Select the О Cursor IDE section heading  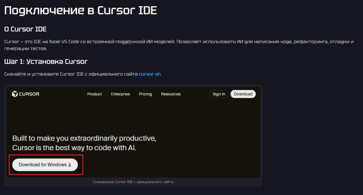[x=25, y=29]
